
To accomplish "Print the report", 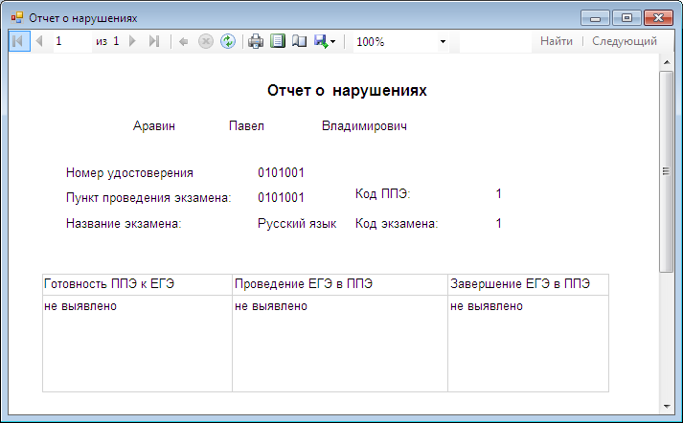I will tap(256, 41).
